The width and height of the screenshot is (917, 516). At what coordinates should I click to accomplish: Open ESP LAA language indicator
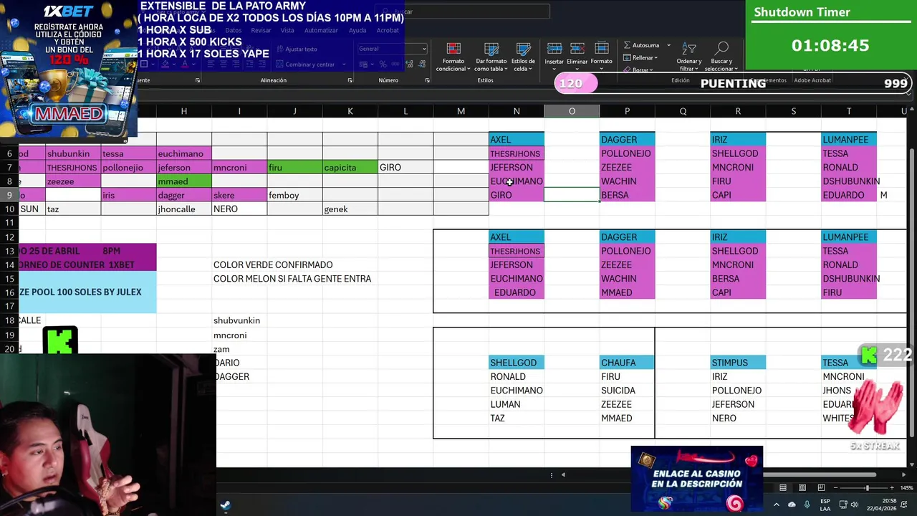coord(825,505)
